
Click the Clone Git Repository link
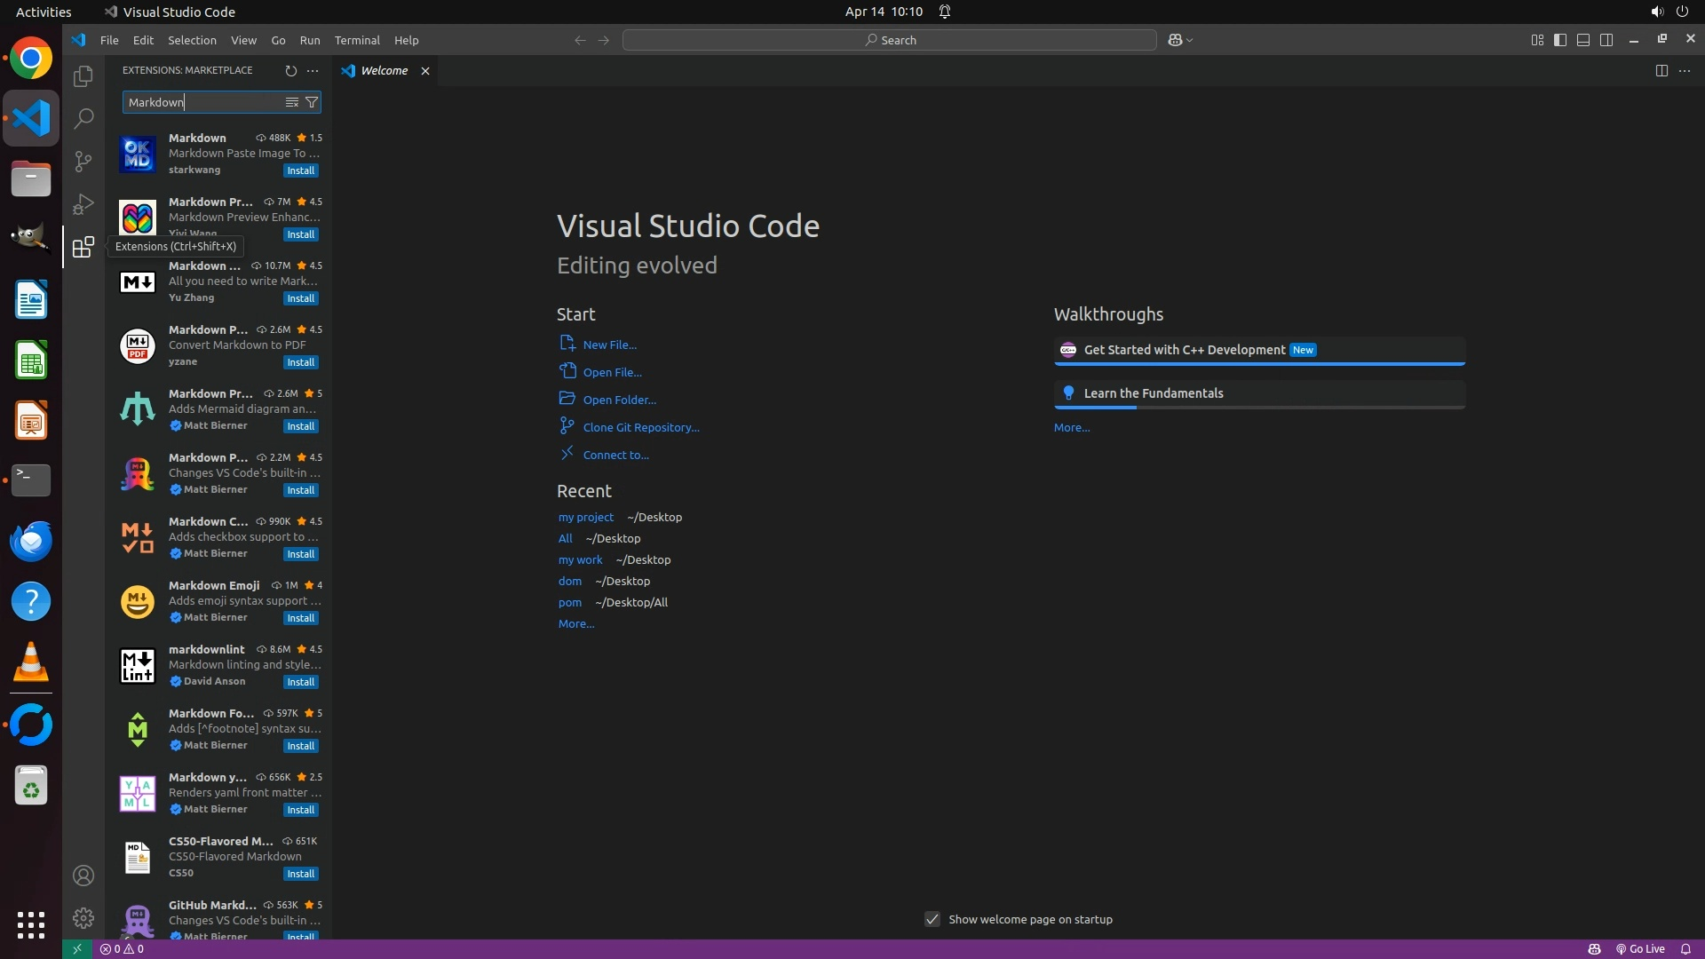[640, 427]
